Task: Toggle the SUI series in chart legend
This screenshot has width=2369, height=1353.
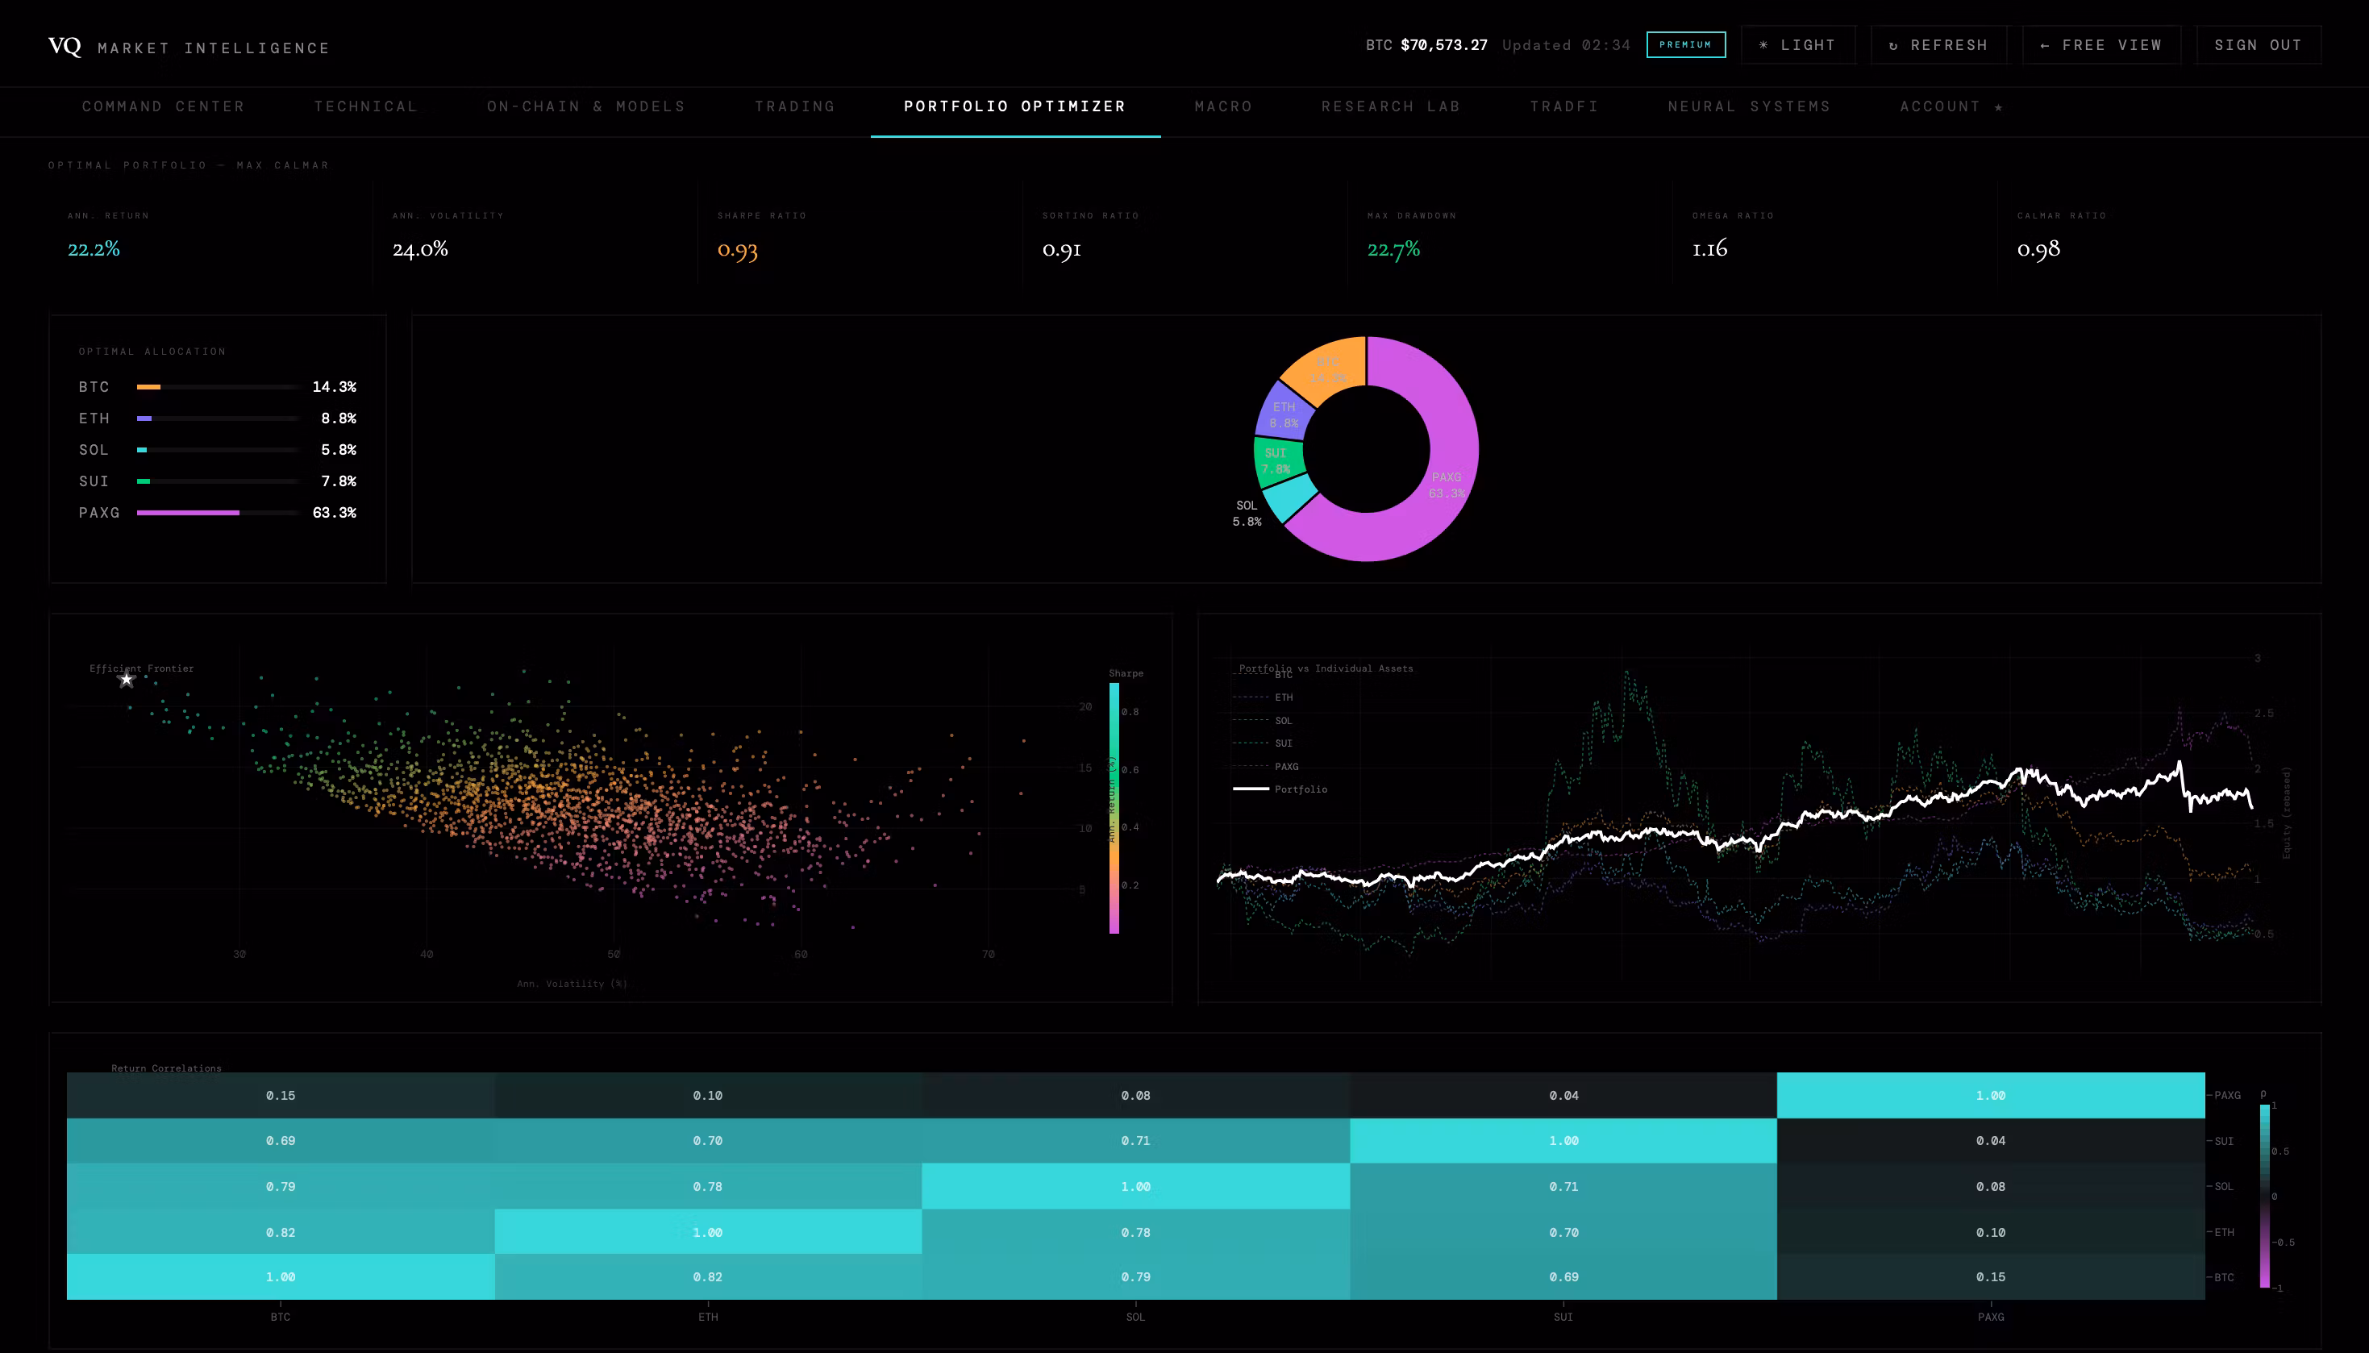Action: click(1283, 743)
